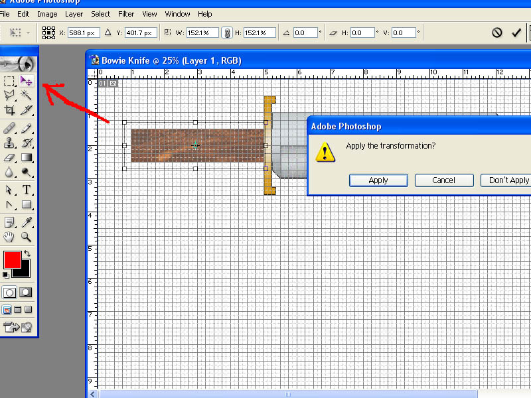Select the Clone Stamp tool

point(9,143)
